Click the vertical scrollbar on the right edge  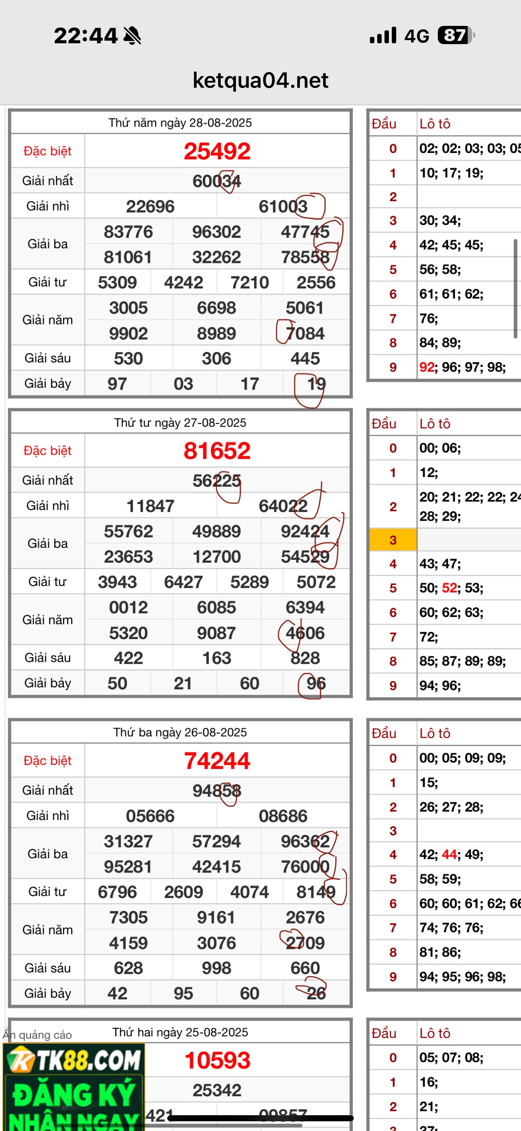(515, 288)
